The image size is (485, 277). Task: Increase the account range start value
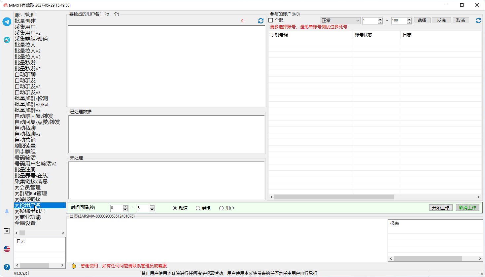point(380,19)
